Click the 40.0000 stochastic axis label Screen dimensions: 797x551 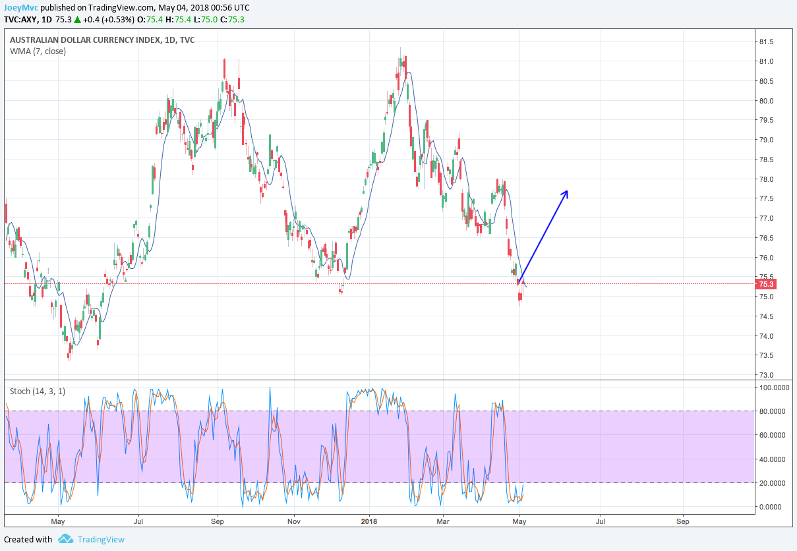pyautogui.click(x=773, y=459)
